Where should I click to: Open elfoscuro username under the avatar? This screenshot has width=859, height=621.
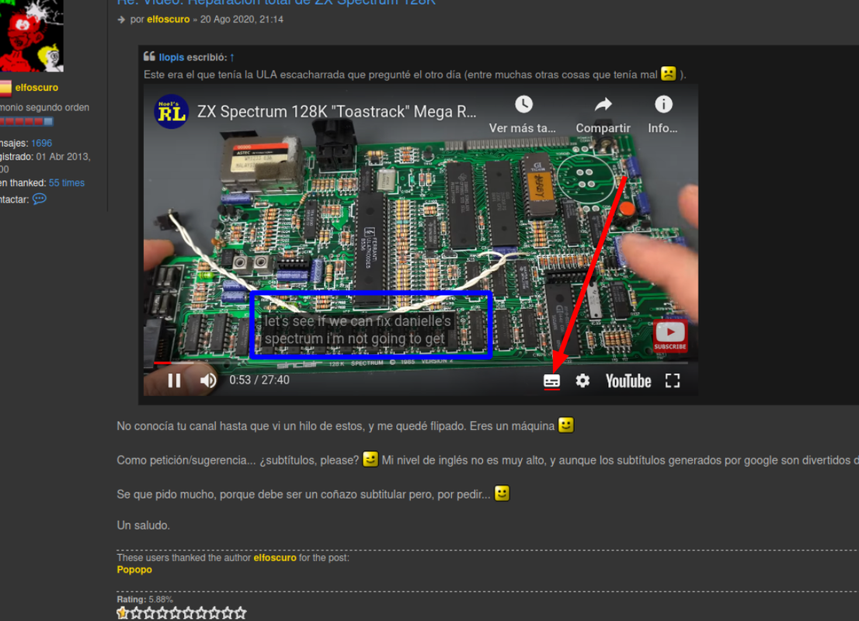coord(37,88)
